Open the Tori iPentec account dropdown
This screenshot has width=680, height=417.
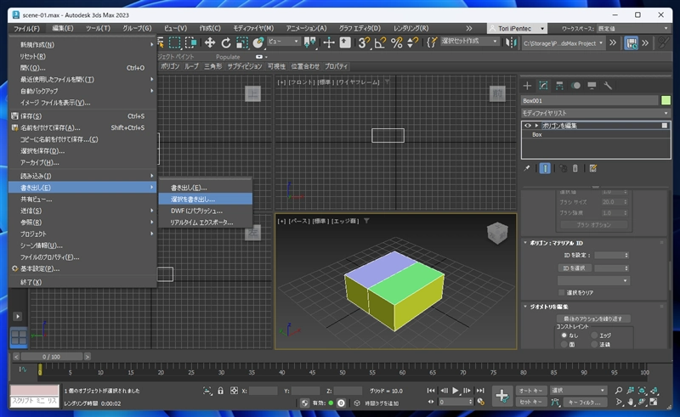tap(517, 29)
